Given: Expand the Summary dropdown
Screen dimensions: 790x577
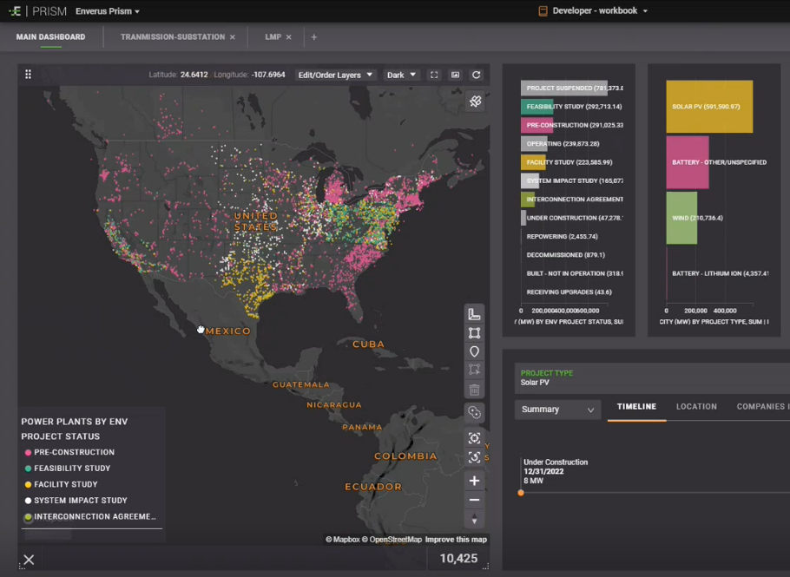Looking at the screenshot, I should tap(557, 410).
